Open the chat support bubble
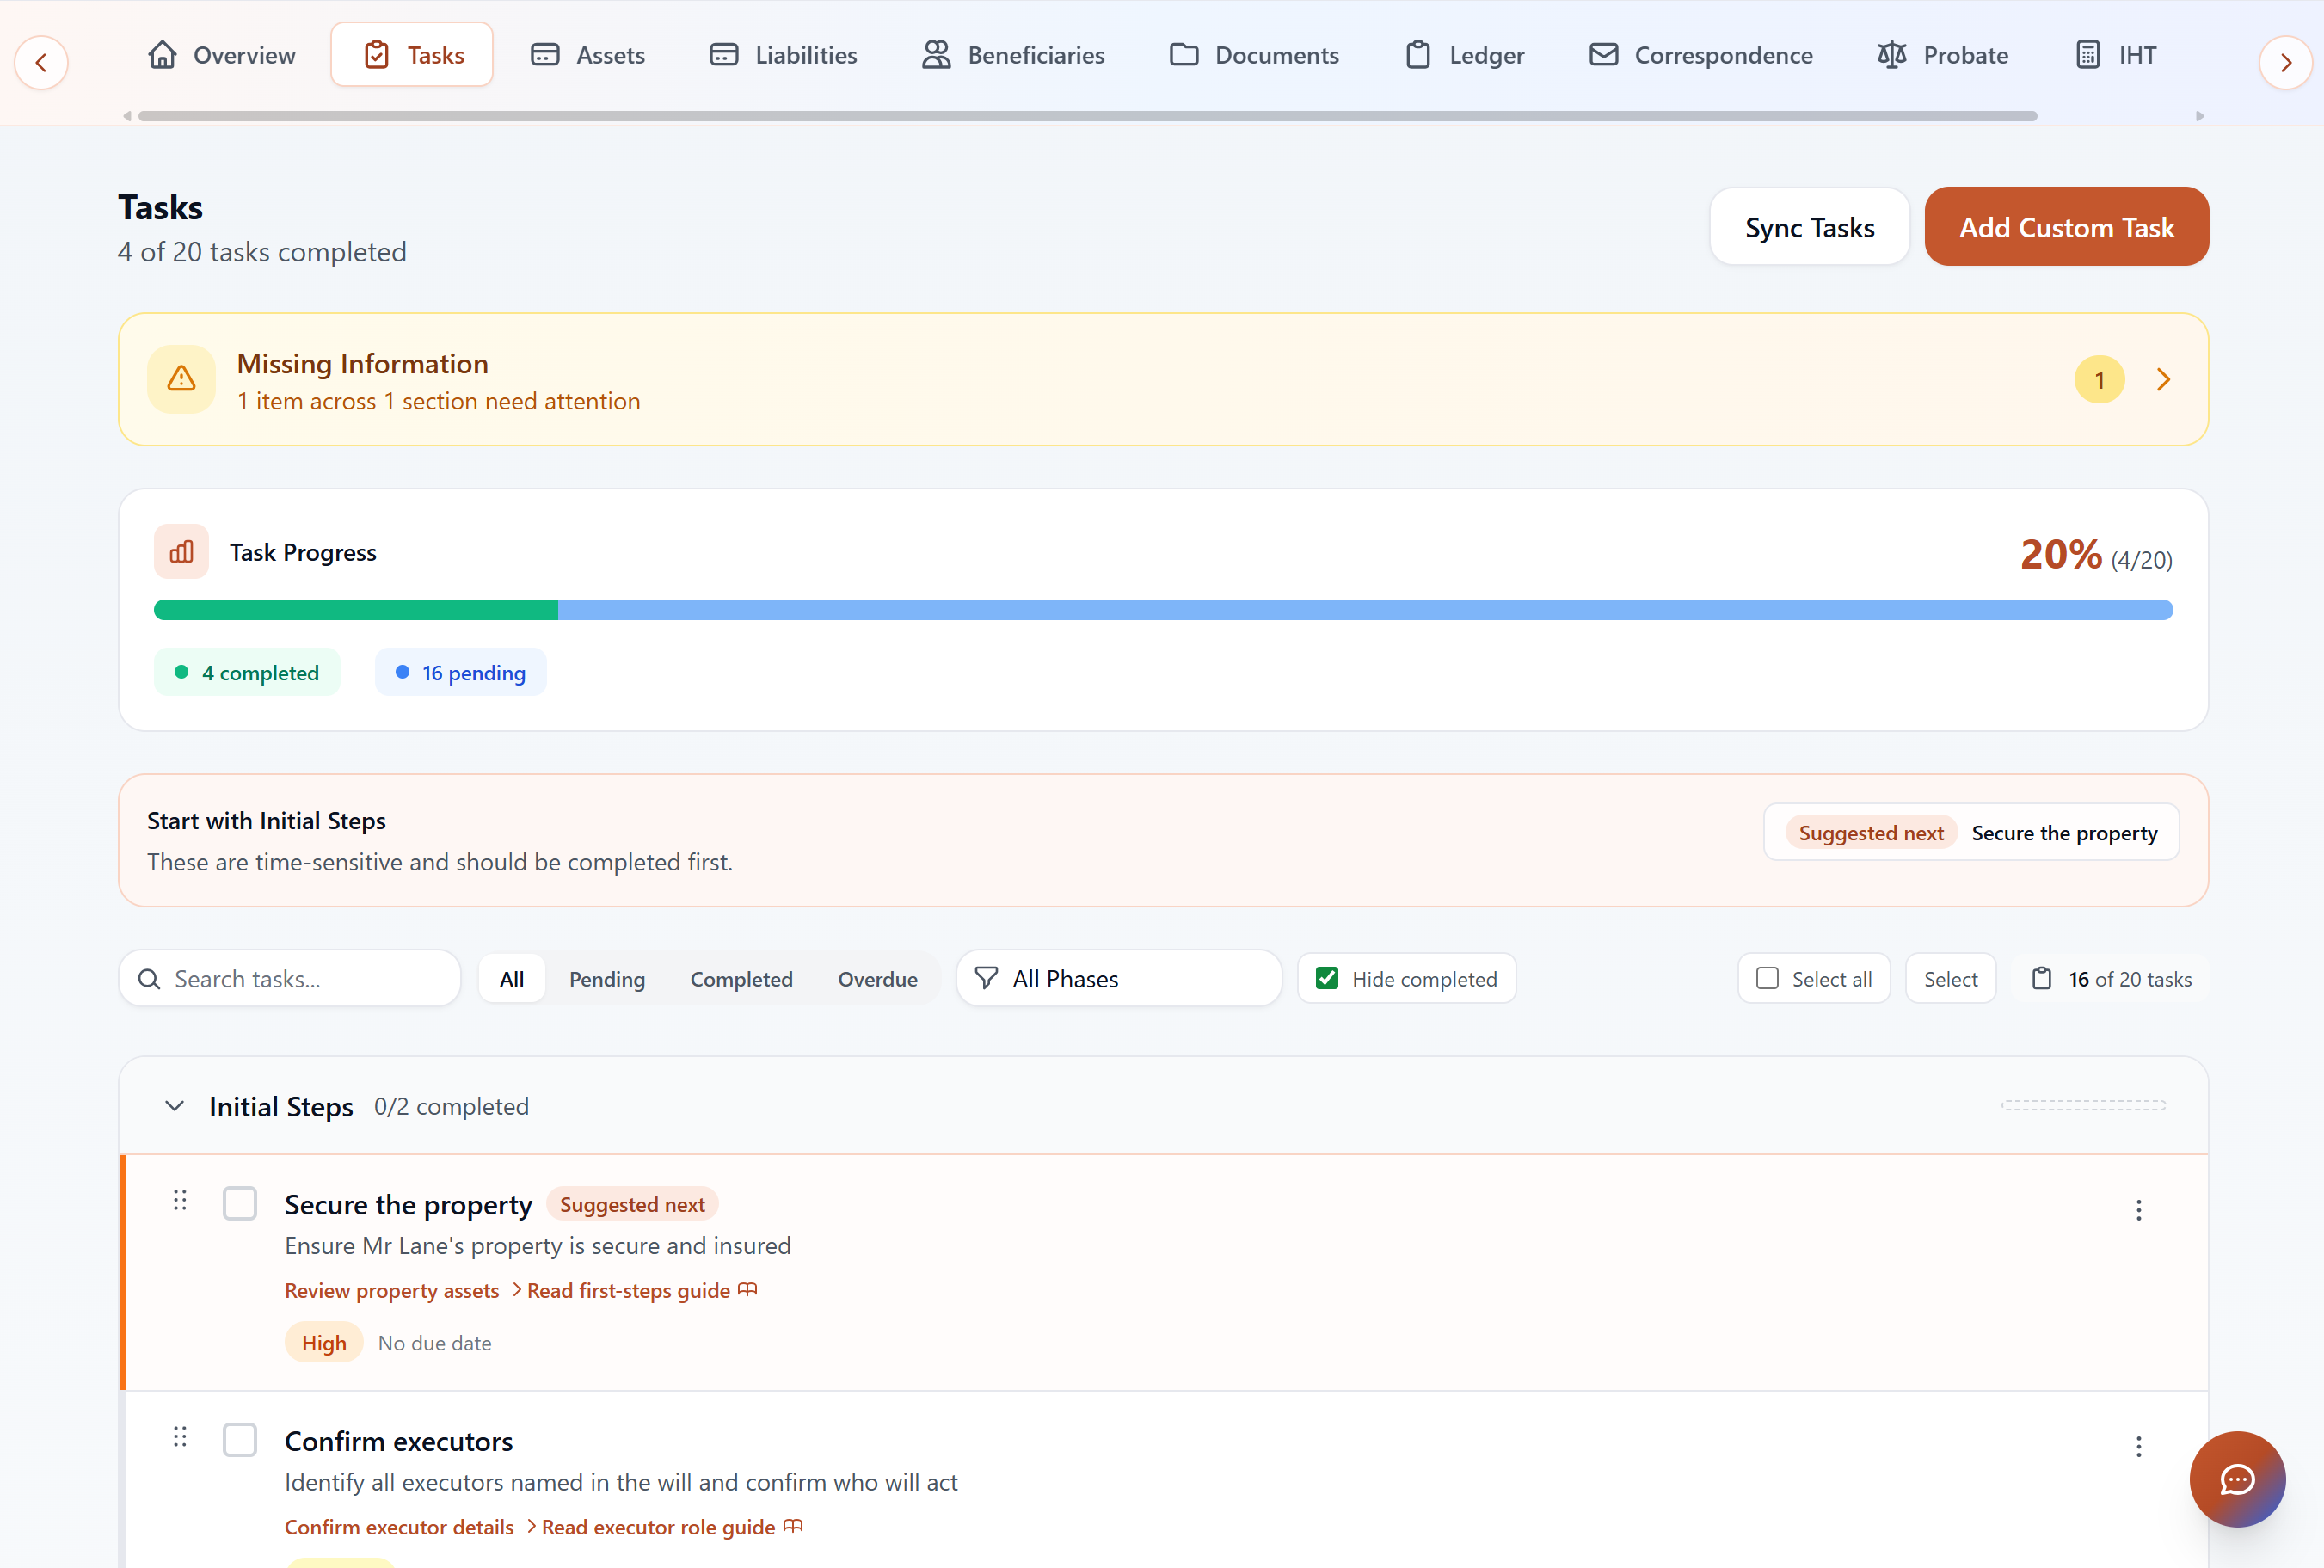This screenshot has height=1568, width=2324. 2238,1480
